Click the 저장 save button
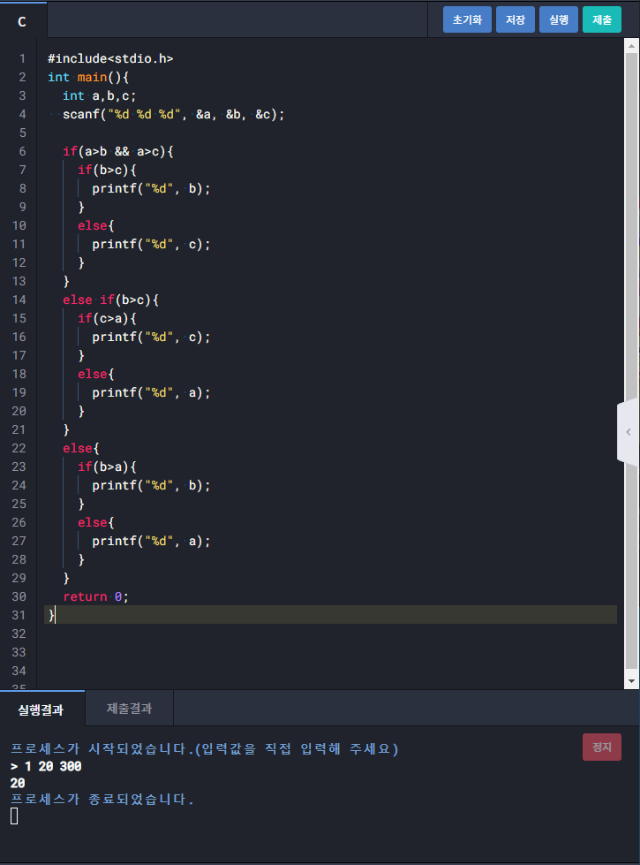 point(515,19)
